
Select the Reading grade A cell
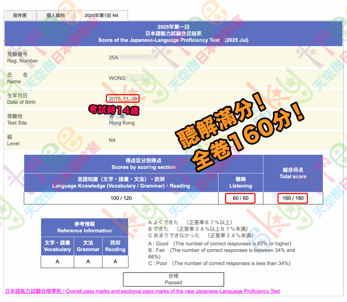[x=115, y=261]
